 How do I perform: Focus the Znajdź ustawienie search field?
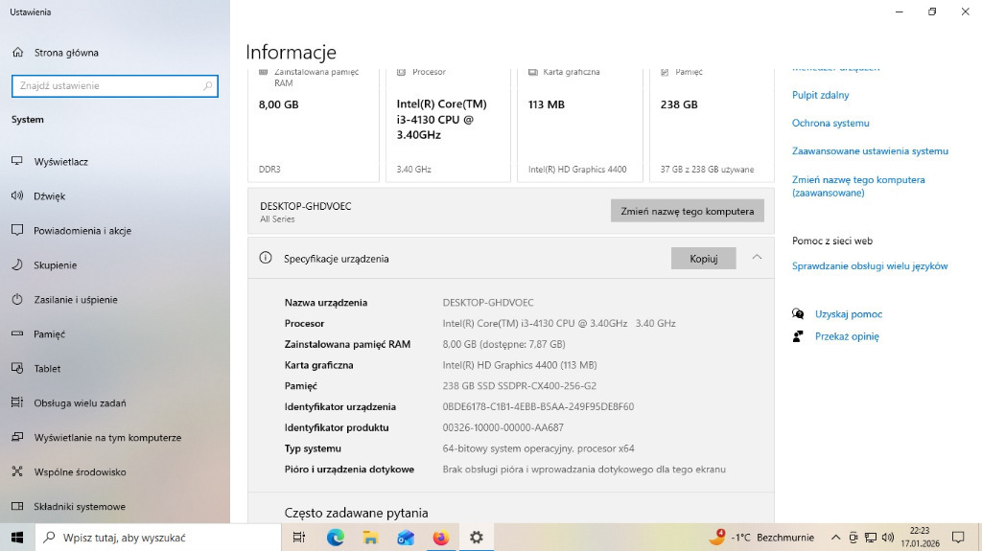tap(115, 86)
